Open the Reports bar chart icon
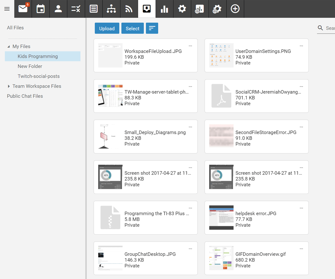This screenshot has height=279, width=335. [x=164, y=9]
